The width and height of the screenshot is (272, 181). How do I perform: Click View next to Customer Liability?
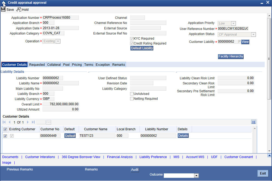tap(245, 42)
